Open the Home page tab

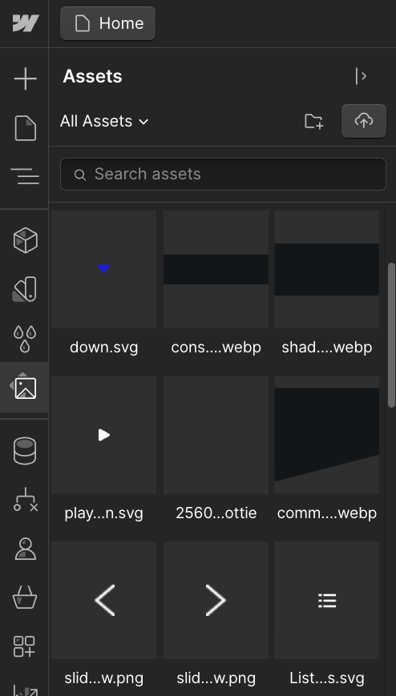click(108, 23)
